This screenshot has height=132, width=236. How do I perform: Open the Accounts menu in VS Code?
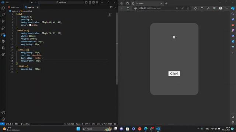3,113
